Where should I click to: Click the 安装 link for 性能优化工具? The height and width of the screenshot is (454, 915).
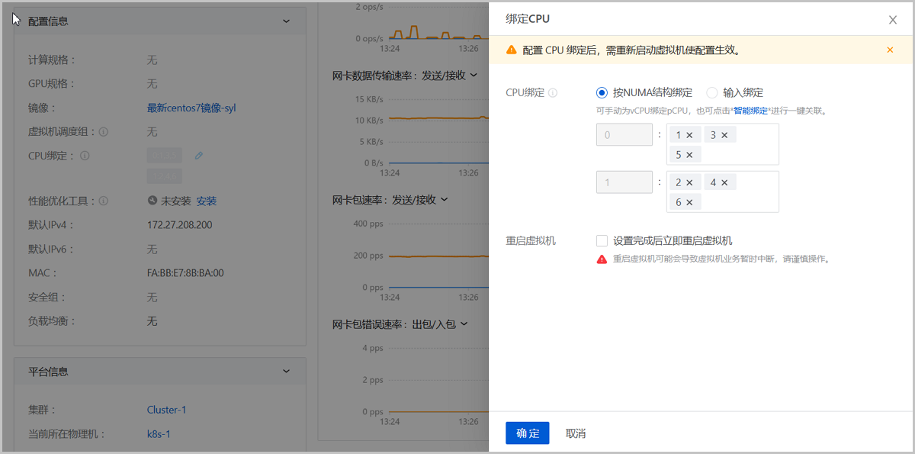coord(207,201)
